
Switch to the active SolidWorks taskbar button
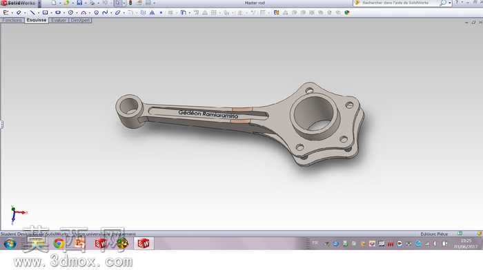(144, 244)
